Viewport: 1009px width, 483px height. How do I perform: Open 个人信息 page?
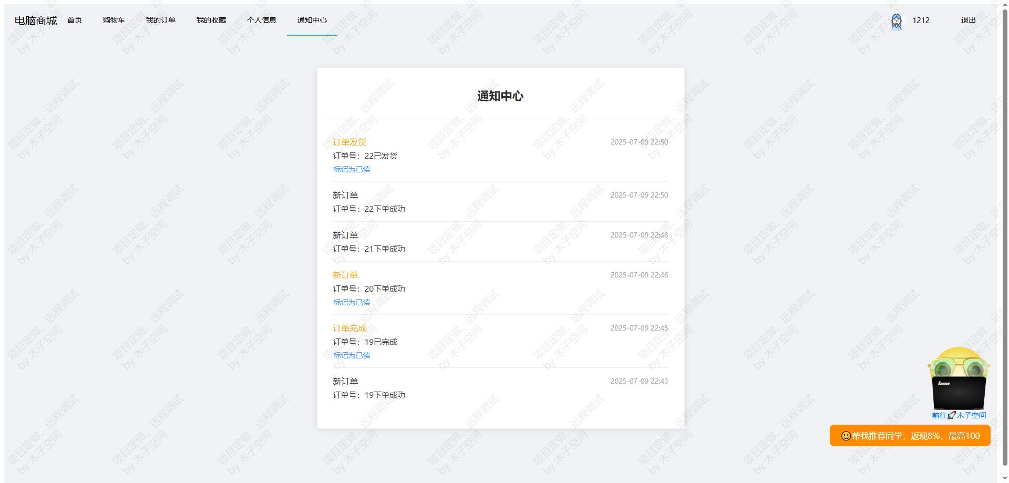262,20
